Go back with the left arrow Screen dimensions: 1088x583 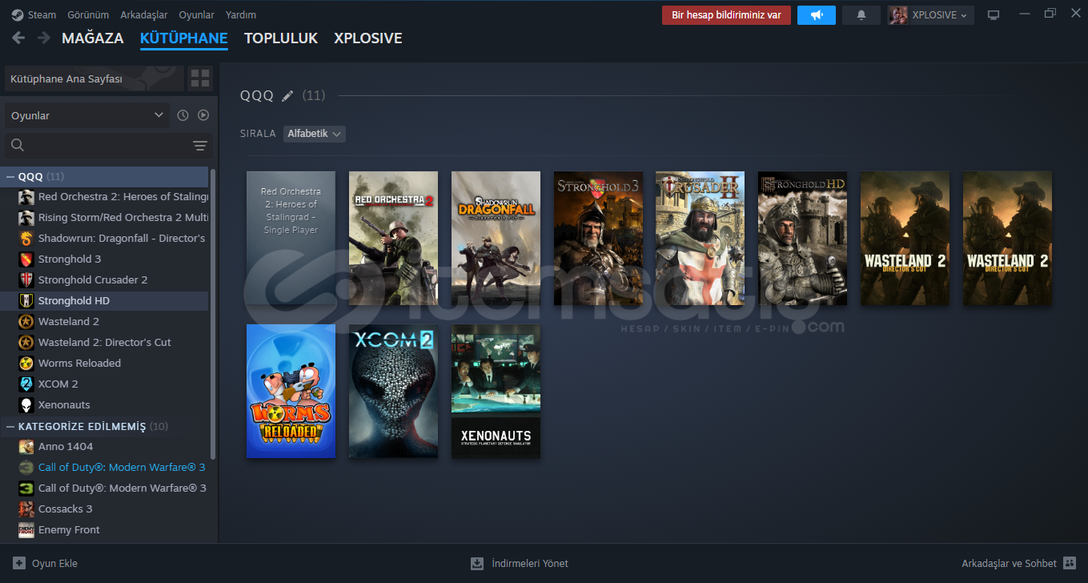[x=18, y=38]
